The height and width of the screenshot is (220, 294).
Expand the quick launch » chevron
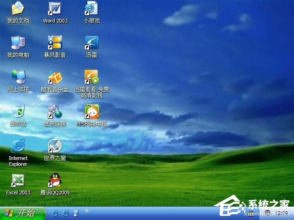pyautogui.click(x=86, y=211)
